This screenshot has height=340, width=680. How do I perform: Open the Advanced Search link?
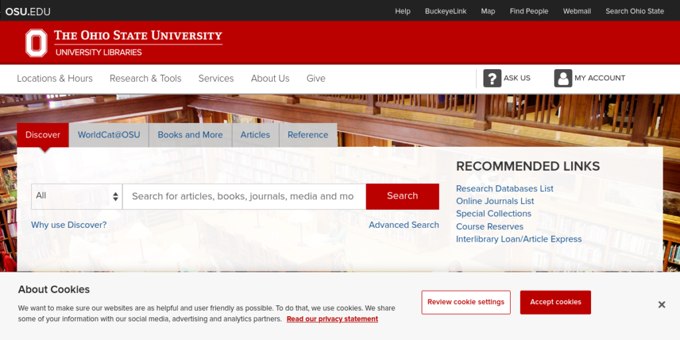click(x=404, y=225)
